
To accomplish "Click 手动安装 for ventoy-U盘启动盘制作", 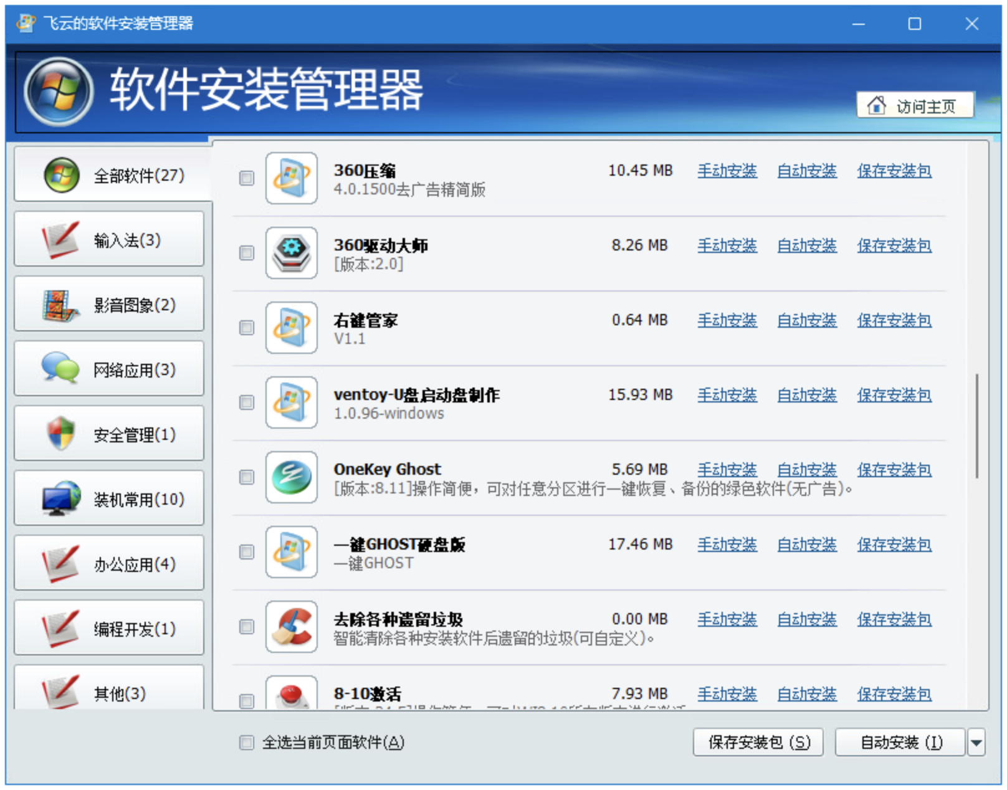I will point(727,395).
